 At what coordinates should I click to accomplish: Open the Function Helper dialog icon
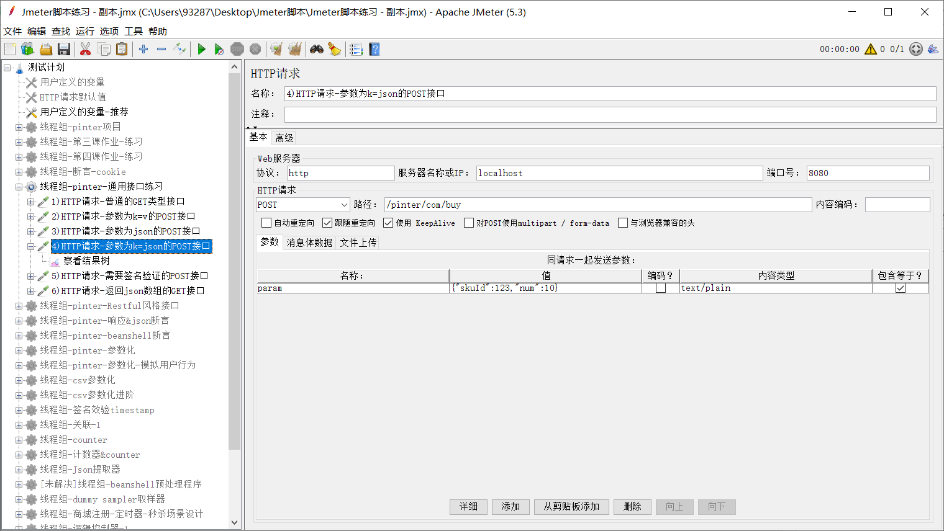tap(356, 49)
